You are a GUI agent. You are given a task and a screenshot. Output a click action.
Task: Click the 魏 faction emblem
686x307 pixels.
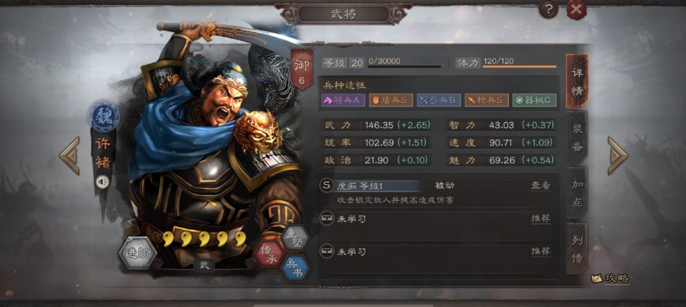tap(103, 116)
